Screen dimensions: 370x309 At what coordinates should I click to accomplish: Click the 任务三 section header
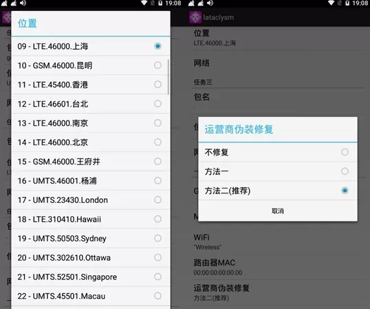[203, 83]
